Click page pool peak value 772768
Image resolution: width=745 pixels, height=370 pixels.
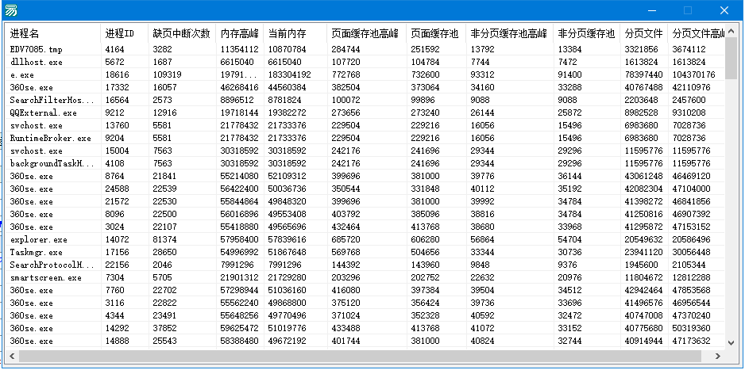(x=346, y=74)
